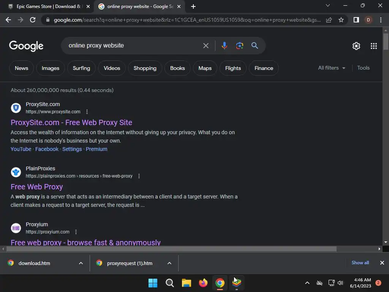Close the Epic Games Store tab
The width and height of the screenshot is (389, 292).
point(88,6)
